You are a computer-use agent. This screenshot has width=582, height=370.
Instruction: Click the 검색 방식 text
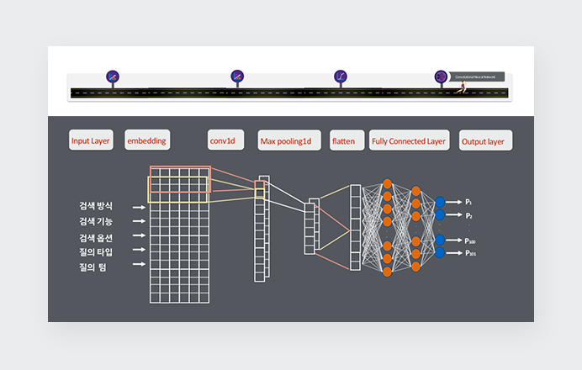(x=96, y=206)
